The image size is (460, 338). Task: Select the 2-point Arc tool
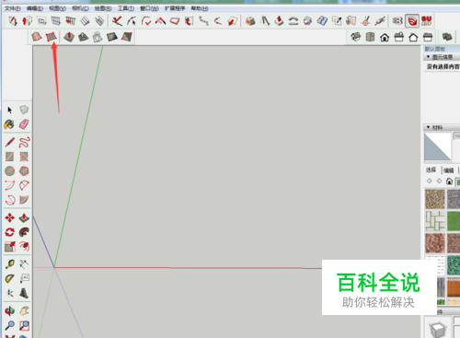point(9,185)
